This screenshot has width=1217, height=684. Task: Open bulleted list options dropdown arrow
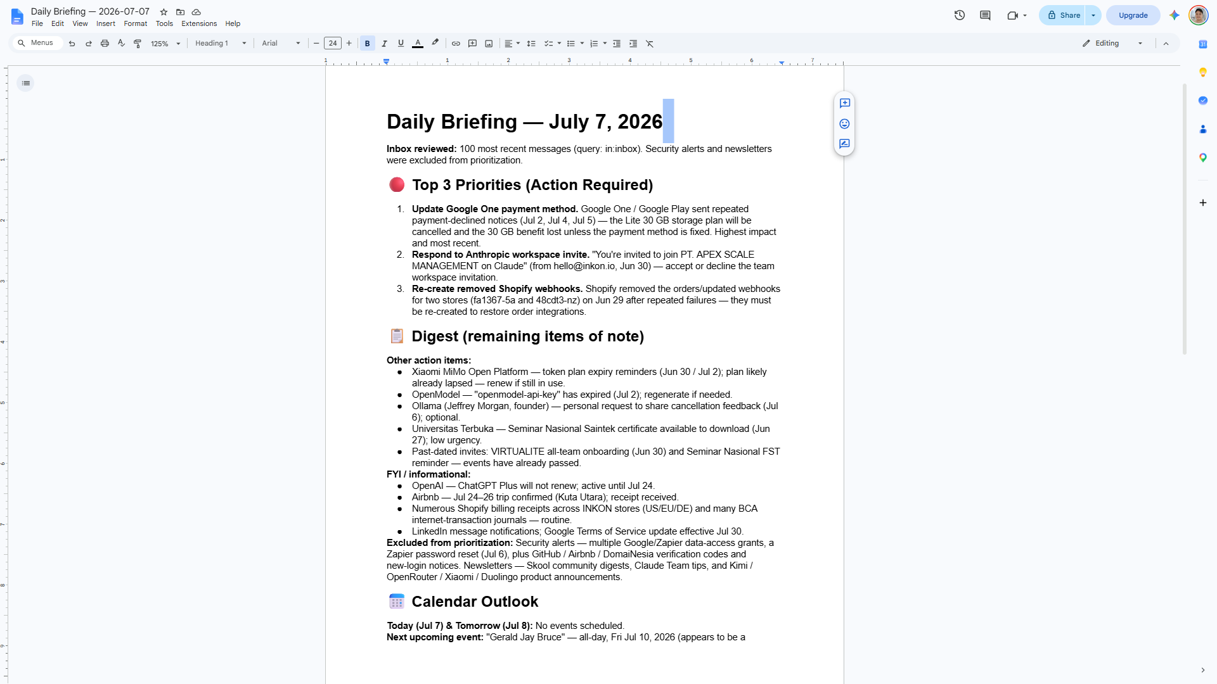[x=582, y=44]
